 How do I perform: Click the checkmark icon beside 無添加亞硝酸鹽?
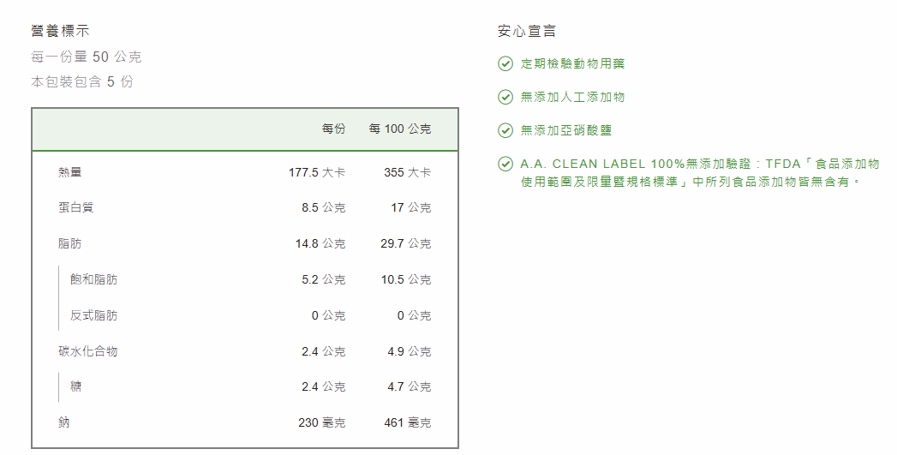click(x=505, y=130)
